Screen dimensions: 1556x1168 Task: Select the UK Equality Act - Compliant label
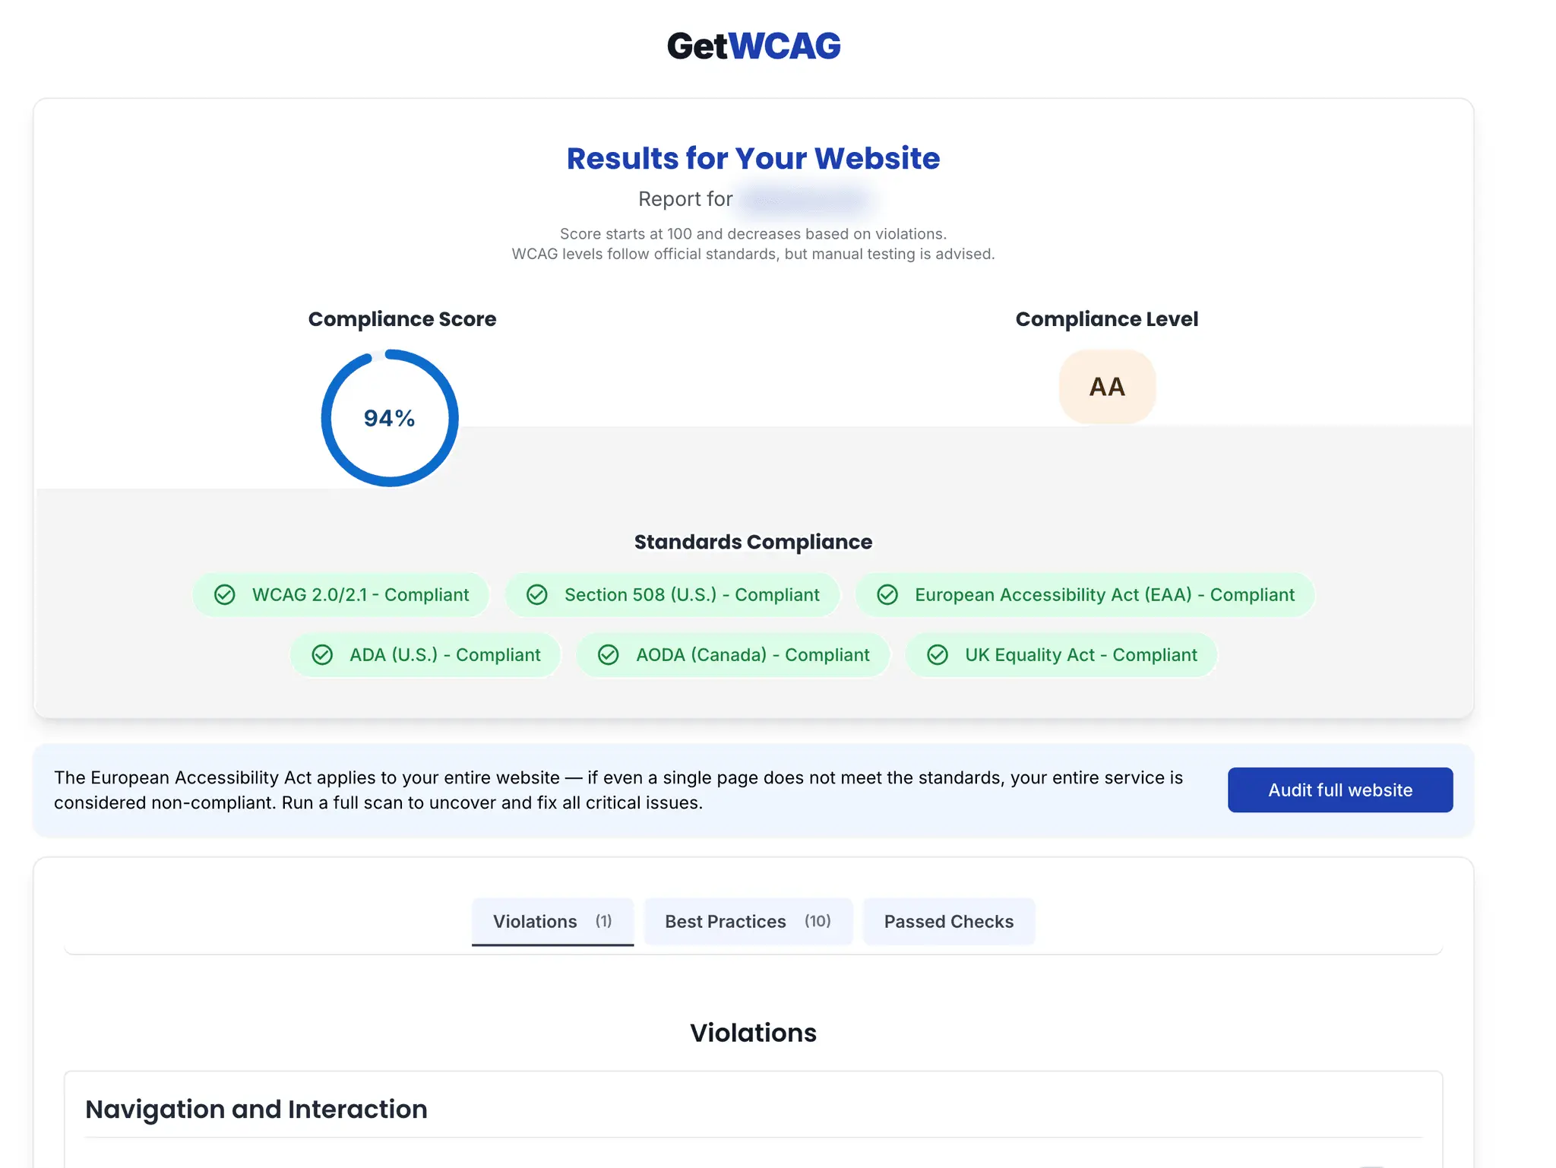tap(1080, 654)
